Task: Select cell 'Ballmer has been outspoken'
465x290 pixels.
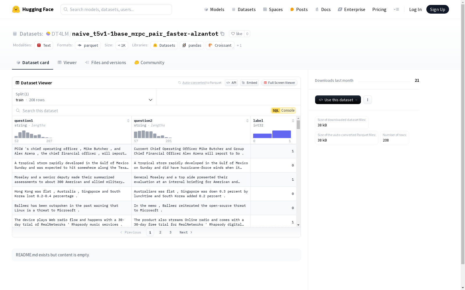Action: click(72, 208)
